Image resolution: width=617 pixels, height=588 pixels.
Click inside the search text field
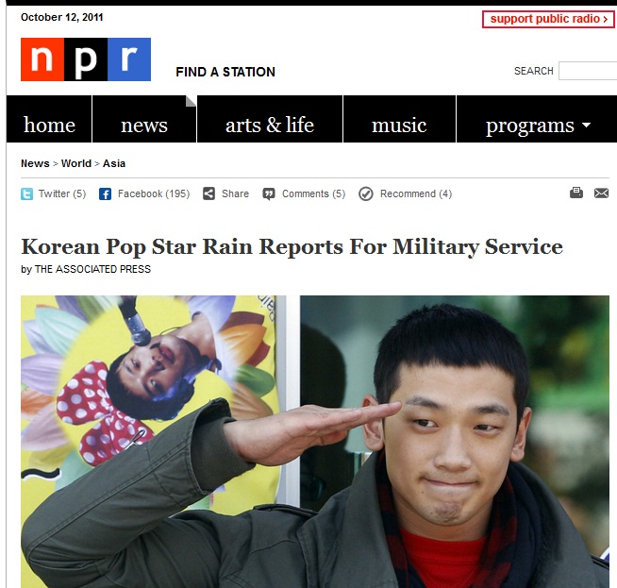point(588,71)
